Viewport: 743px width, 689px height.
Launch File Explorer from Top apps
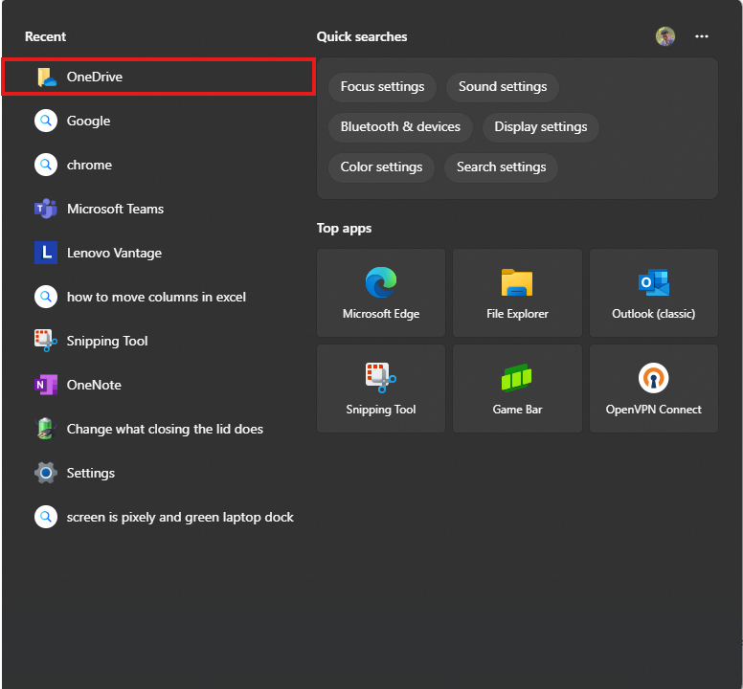(517, 293)
